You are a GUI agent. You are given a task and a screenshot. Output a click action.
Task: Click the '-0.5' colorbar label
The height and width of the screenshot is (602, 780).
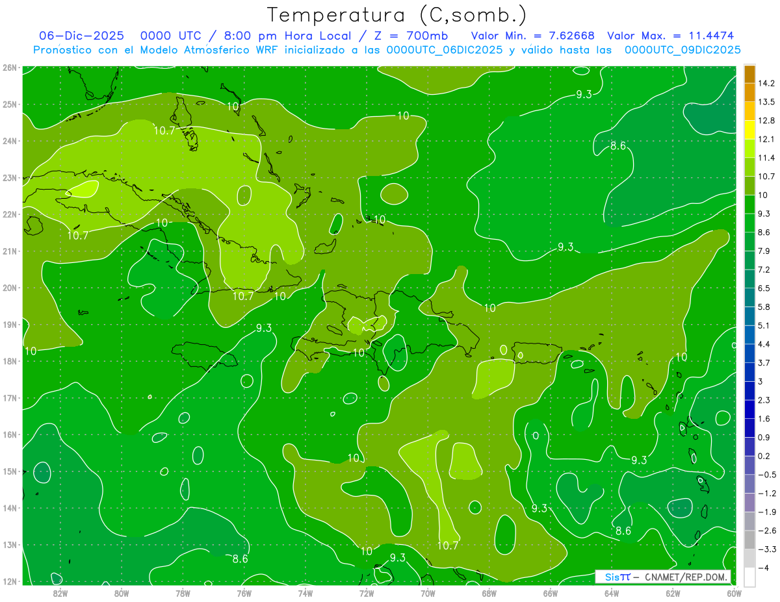click(767, 474)
